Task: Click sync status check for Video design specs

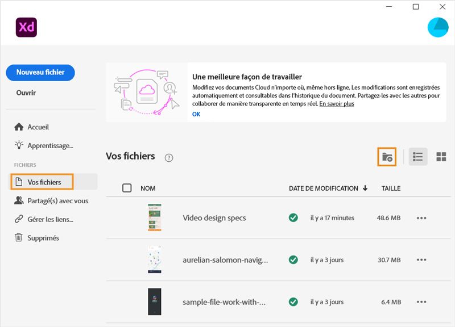Action: coord(293,217)
